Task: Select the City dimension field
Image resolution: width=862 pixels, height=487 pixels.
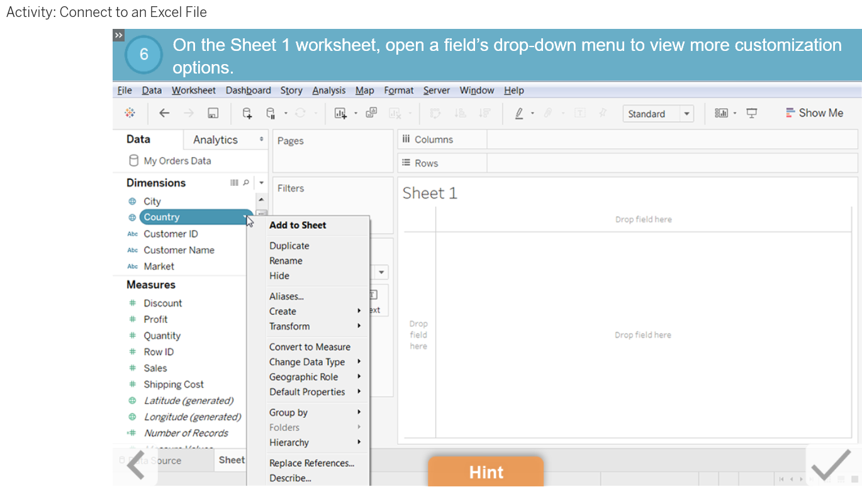Action: tap(152, 201)
